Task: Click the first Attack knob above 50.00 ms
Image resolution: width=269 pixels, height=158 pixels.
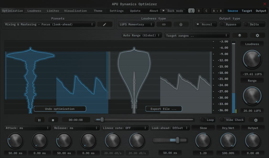Action: point(15,141)
